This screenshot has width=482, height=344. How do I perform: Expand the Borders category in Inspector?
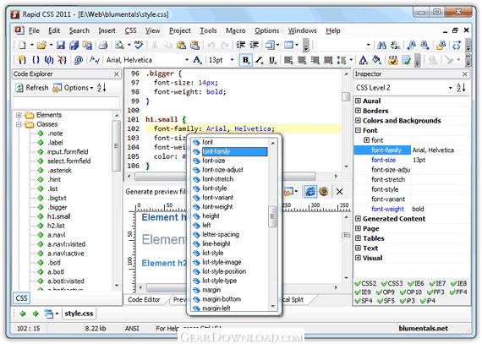pyautogui.click(x=359, y=111)
